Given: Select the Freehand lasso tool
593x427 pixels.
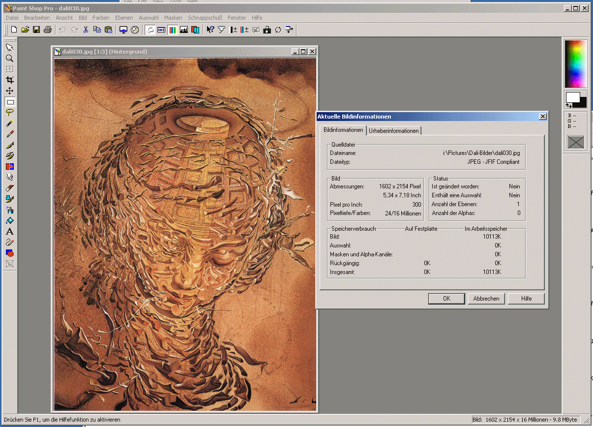Looking at the screenshot, I should click(9, 112).
